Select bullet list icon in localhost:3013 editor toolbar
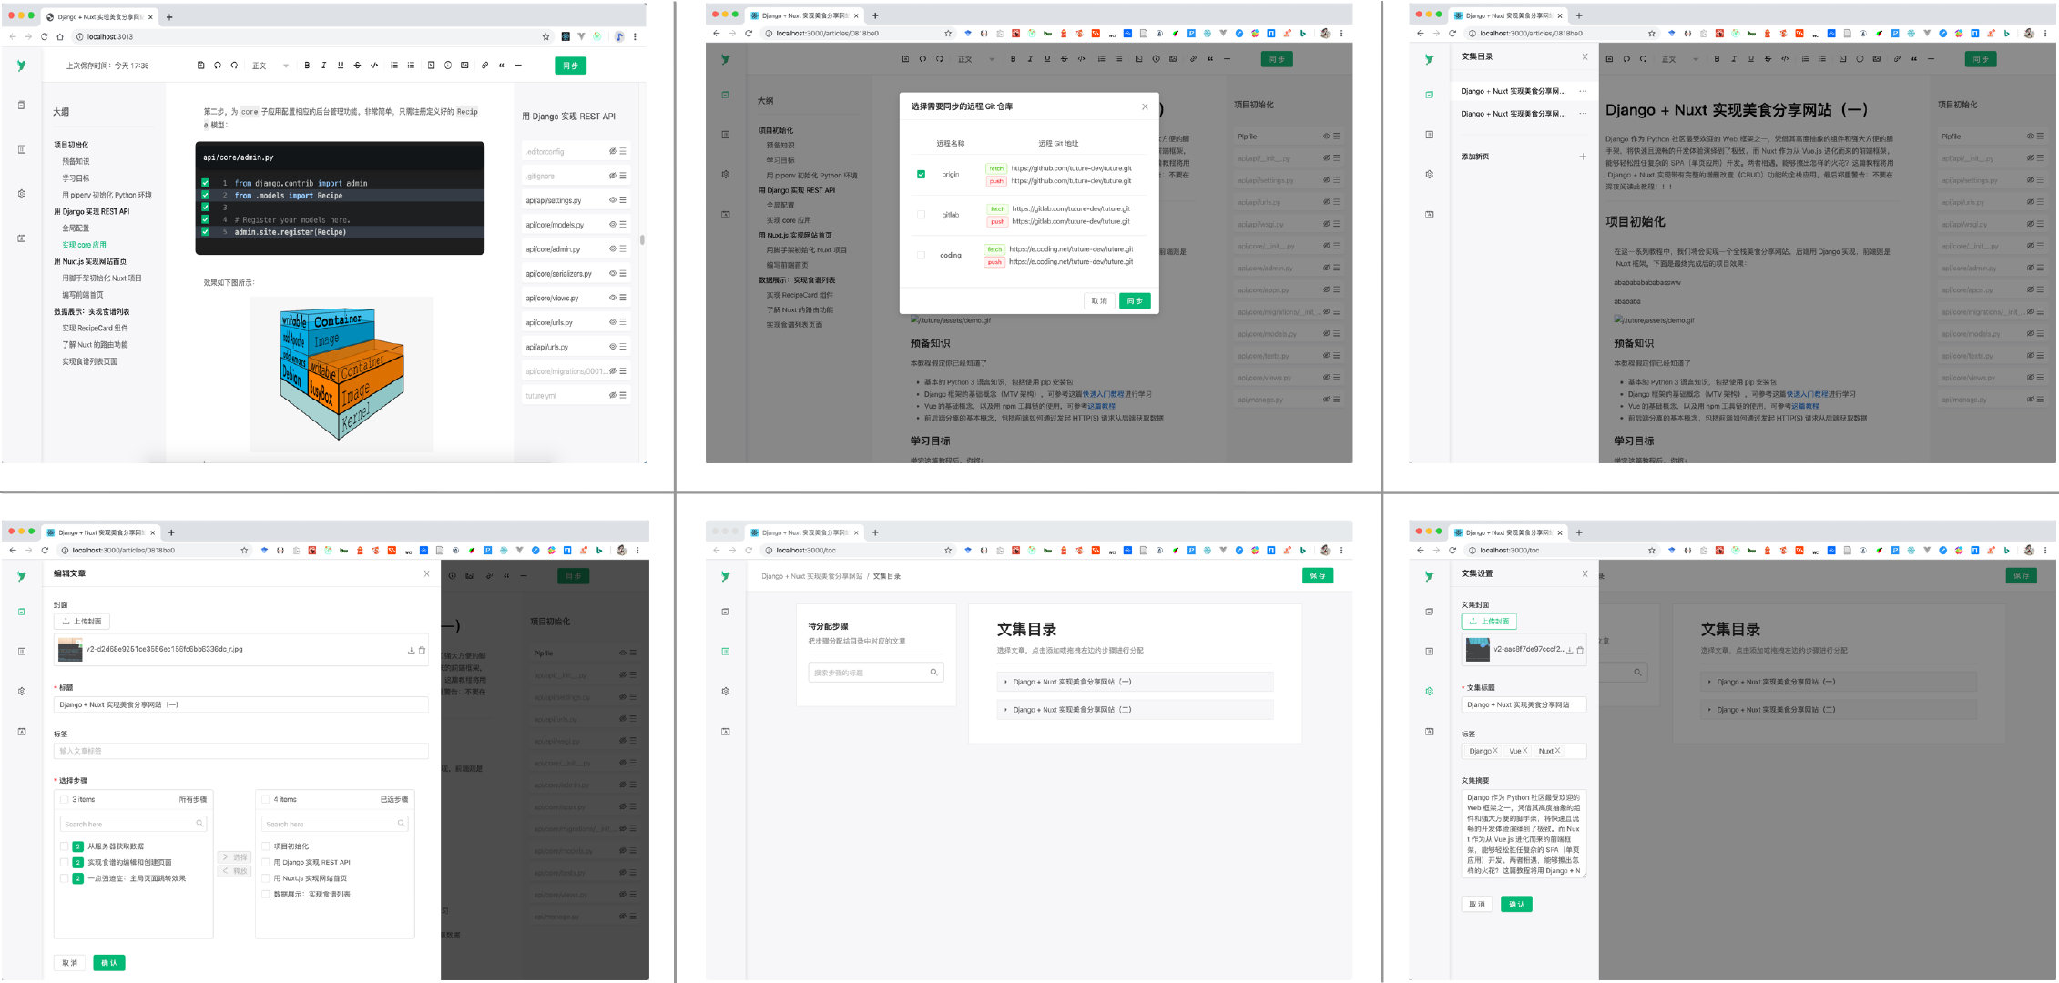Screen dimensions: 2059x983 [411, 66]
